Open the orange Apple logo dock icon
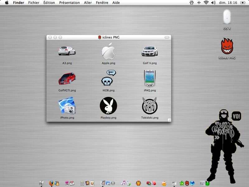This screenshot has height=187, width=249. coord(164,183)
